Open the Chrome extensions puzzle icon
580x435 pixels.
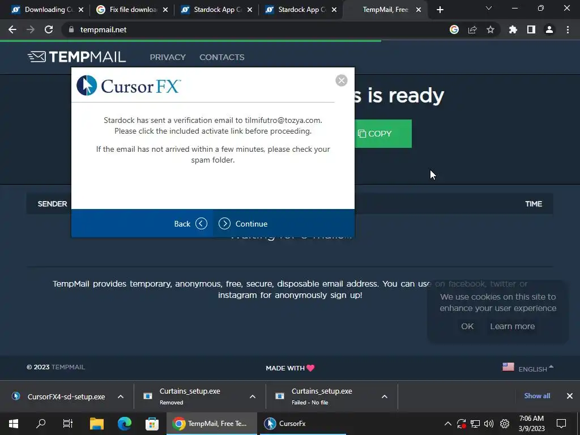pos(513,29)
